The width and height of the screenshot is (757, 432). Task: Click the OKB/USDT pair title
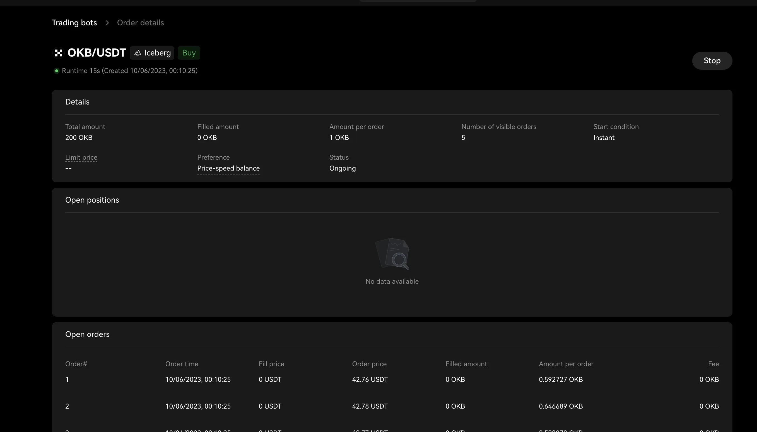point(97,53)
